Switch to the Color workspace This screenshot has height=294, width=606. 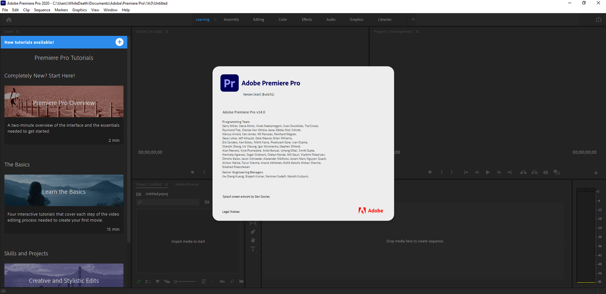tap(283, 19)
